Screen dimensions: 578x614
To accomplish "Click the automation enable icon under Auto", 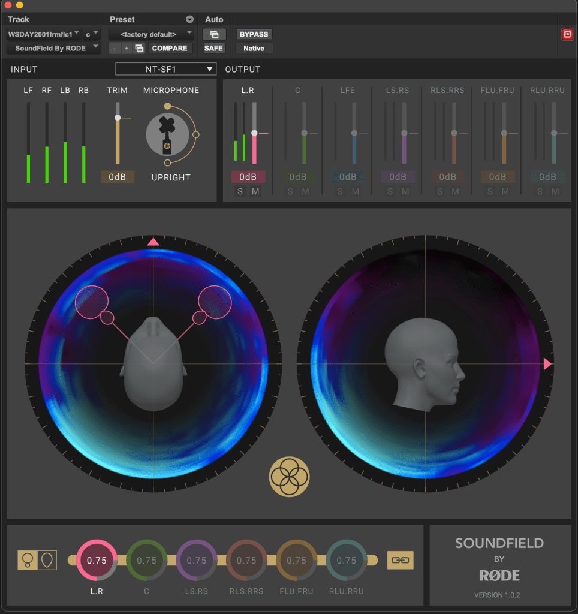I will coord(214,34).
